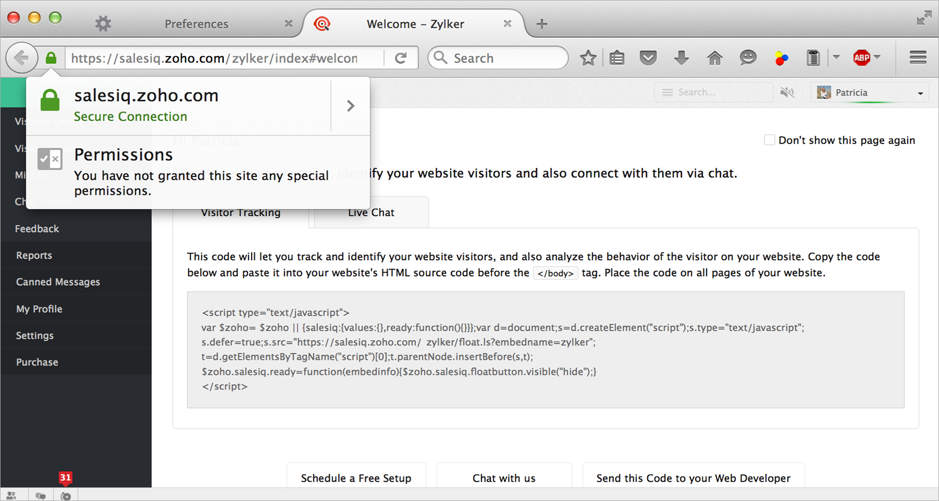Open the Reports sidebar item
939x501 pixels.
click(34, 255)
